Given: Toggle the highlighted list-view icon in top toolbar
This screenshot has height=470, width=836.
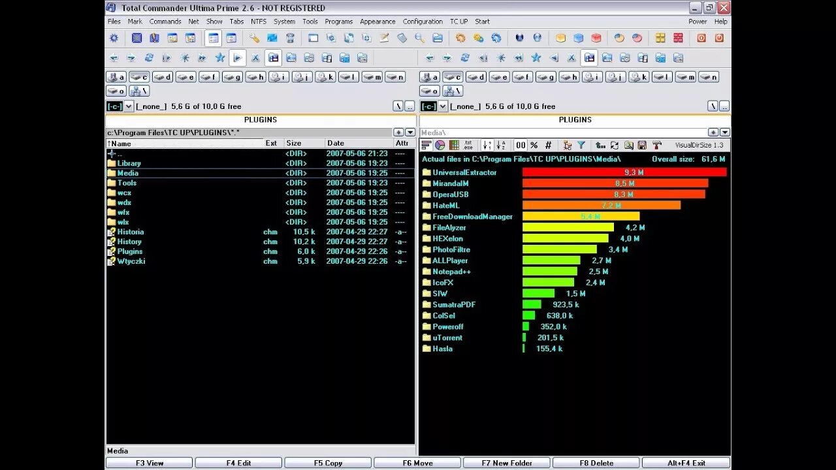Looking at the screenshot, I should [x=213, y=39].
